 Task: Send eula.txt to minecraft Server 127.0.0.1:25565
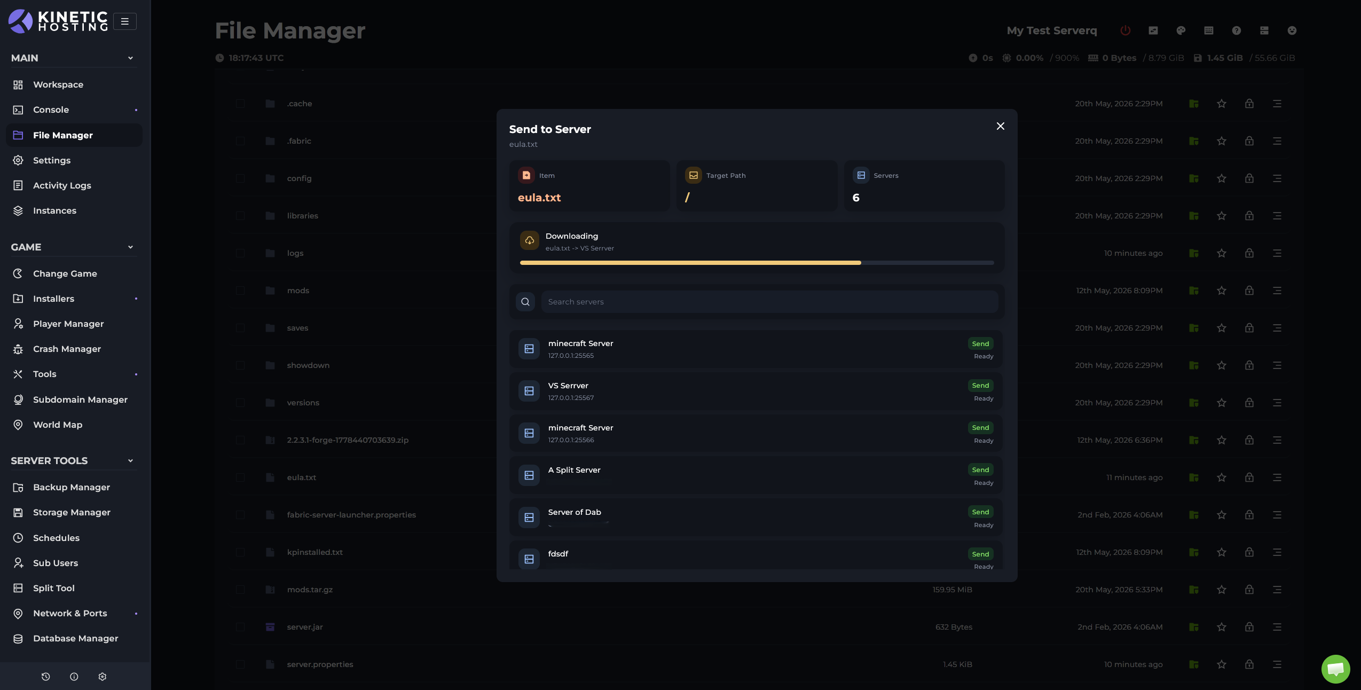coord(980,343)
